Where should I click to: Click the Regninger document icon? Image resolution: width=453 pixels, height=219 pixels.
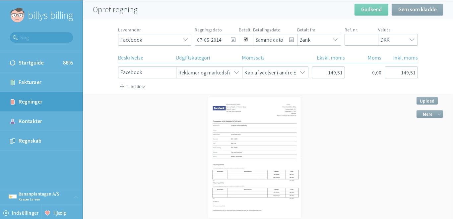(x=13, y=102)
